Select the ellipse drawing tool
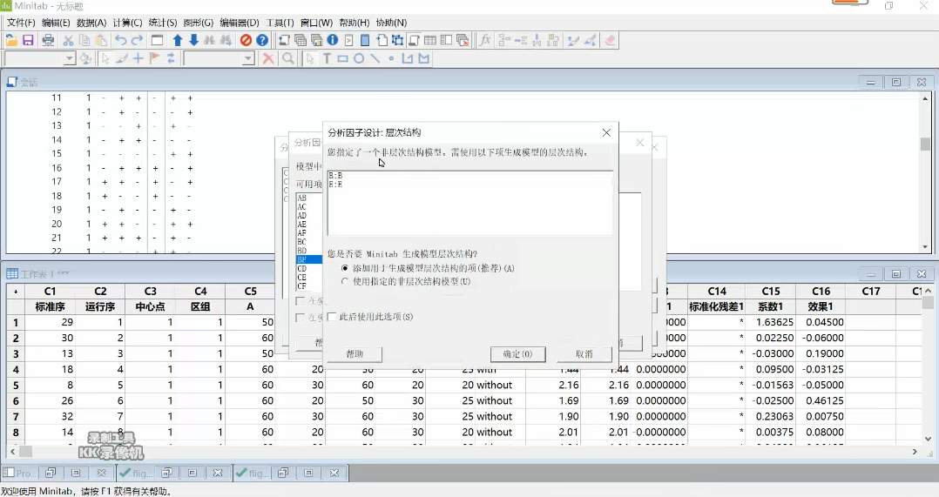 tap(359, 58)
